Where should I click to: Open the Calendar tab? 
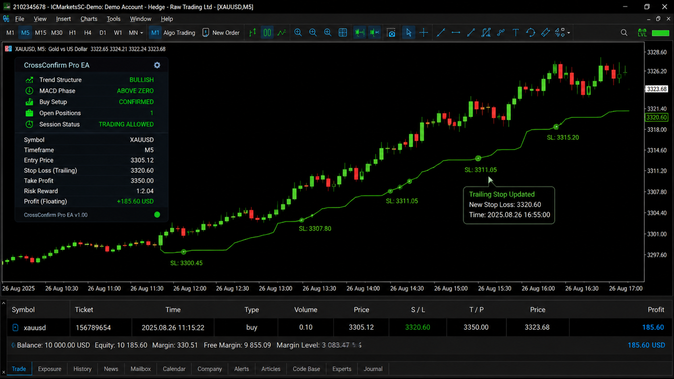pyautogui.click(x=174, y=369)
